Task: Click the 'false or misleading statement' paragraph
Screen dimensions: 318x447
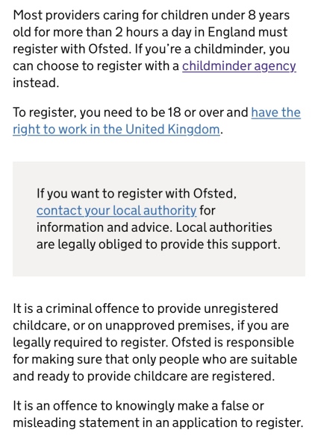Action: [158, 414]
